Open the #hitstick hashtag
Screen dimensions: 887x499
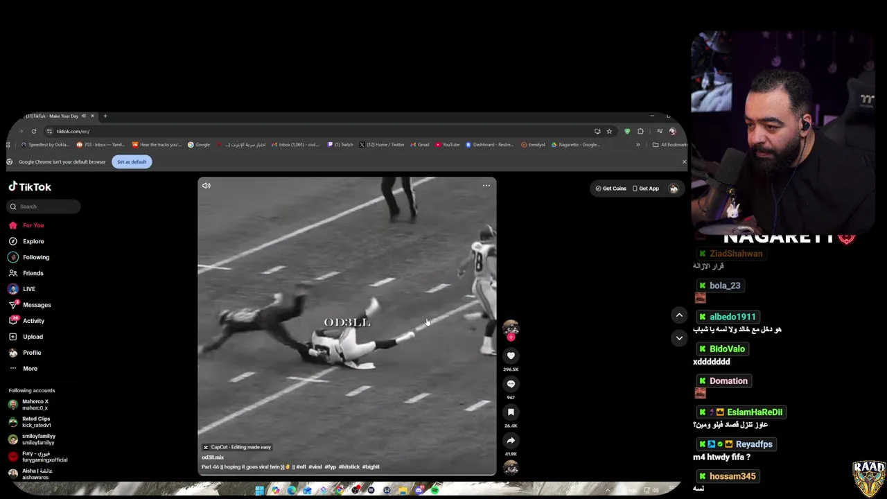tap(349, 467)
